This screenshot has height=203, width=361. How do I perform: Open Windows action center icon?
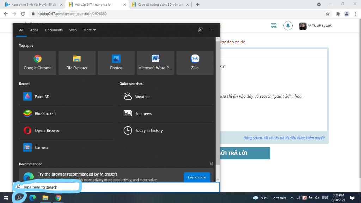352,198
